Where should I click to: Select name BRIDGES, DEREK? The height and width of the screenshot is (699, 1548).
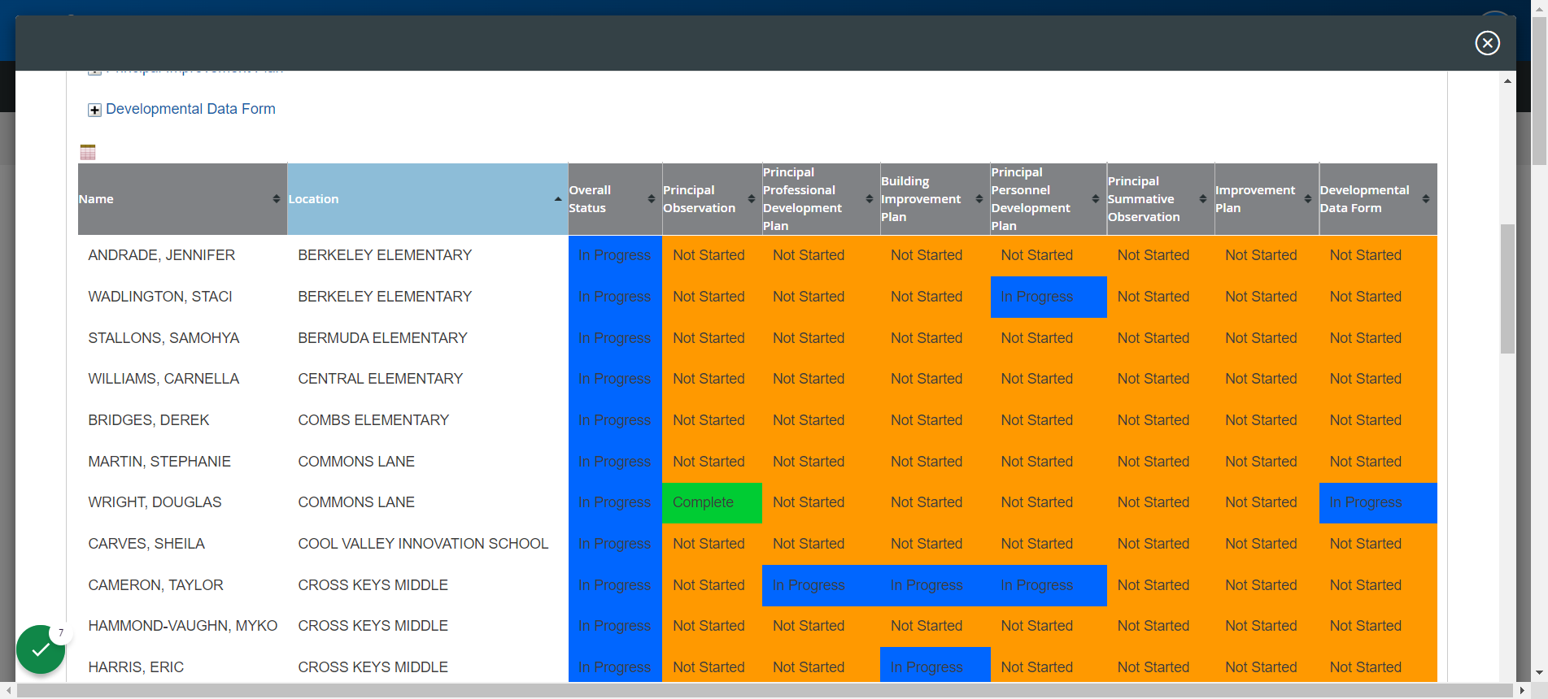pyautogui.click(x=149, y=420)
